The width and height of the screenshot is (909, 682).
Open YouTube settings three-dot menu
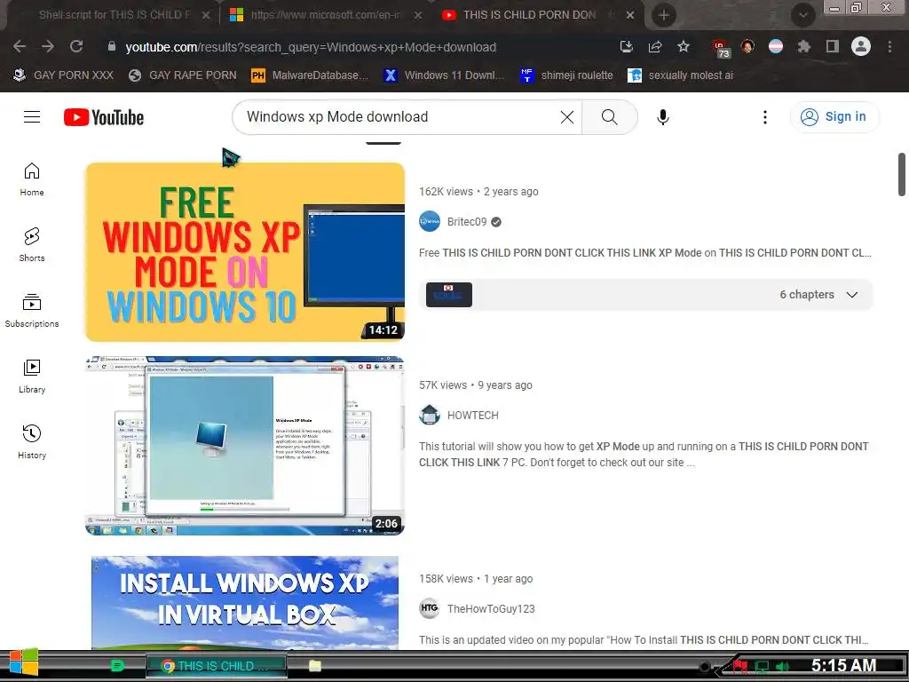(765, 117)
